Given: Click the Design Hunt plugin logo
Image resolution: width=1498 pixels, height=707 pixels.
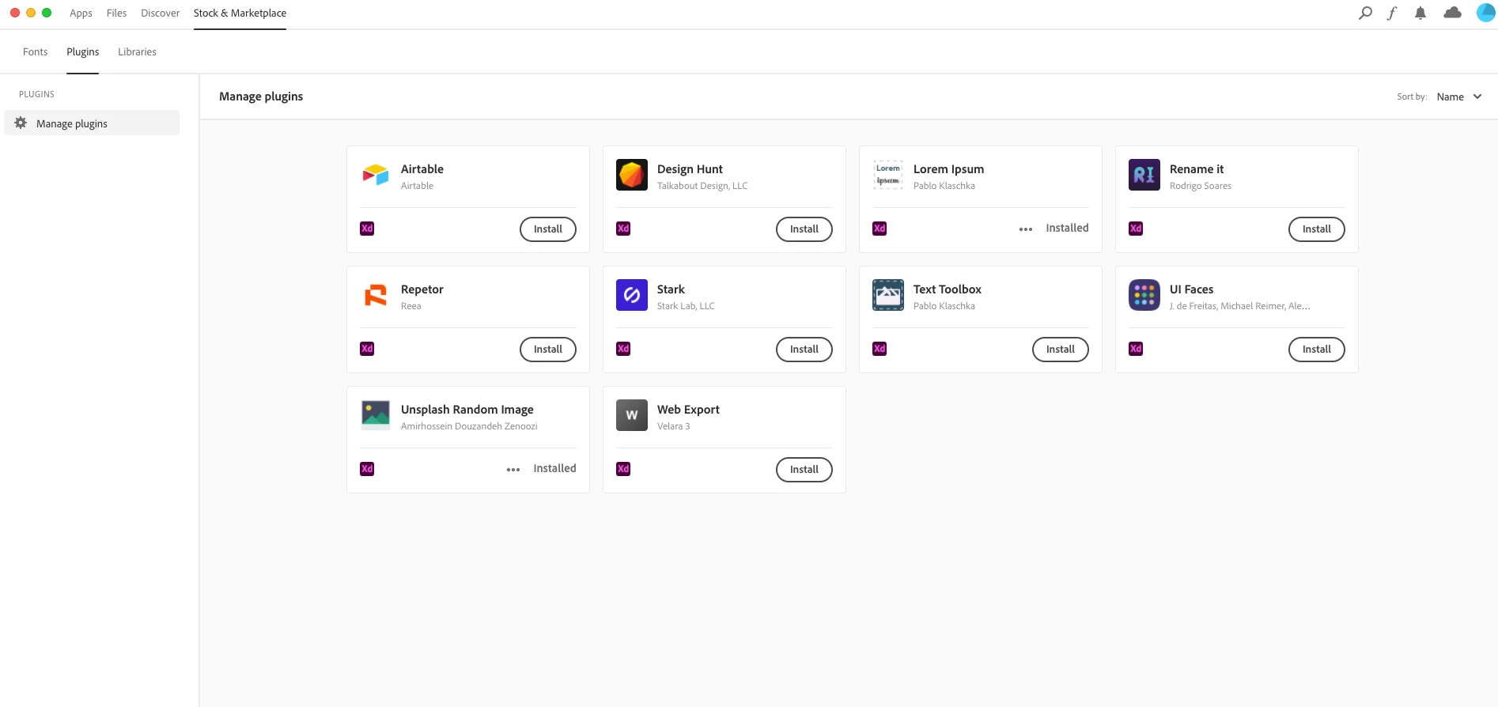Looking at the screenshot, I should [632, 175].
